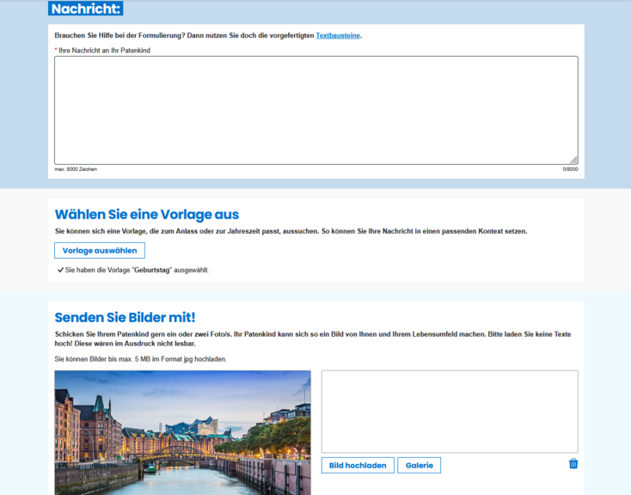Select the uploaded Hamburg Speicherstadt photo
This screenshot has height=495, width=631.
182,432
